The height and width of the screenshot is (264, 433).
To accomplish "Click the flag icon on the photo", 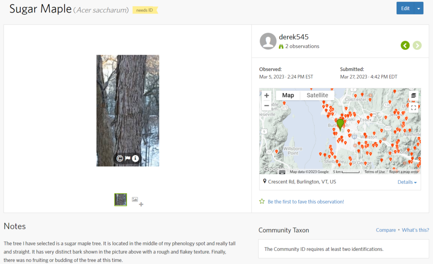I will click(128, 158).
